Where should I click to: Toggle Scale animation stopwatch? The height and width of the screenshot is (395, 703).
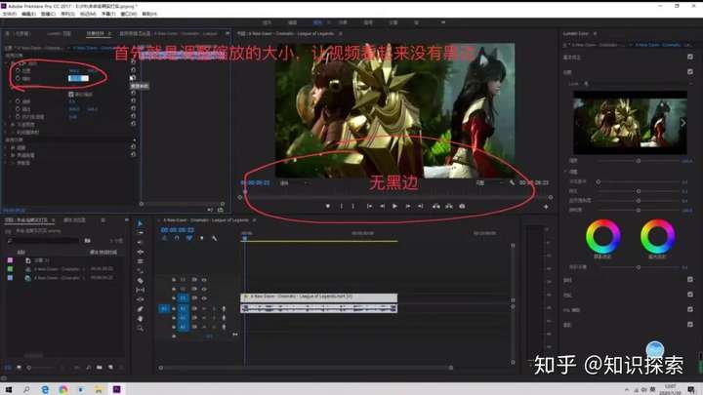coord(18,78)
